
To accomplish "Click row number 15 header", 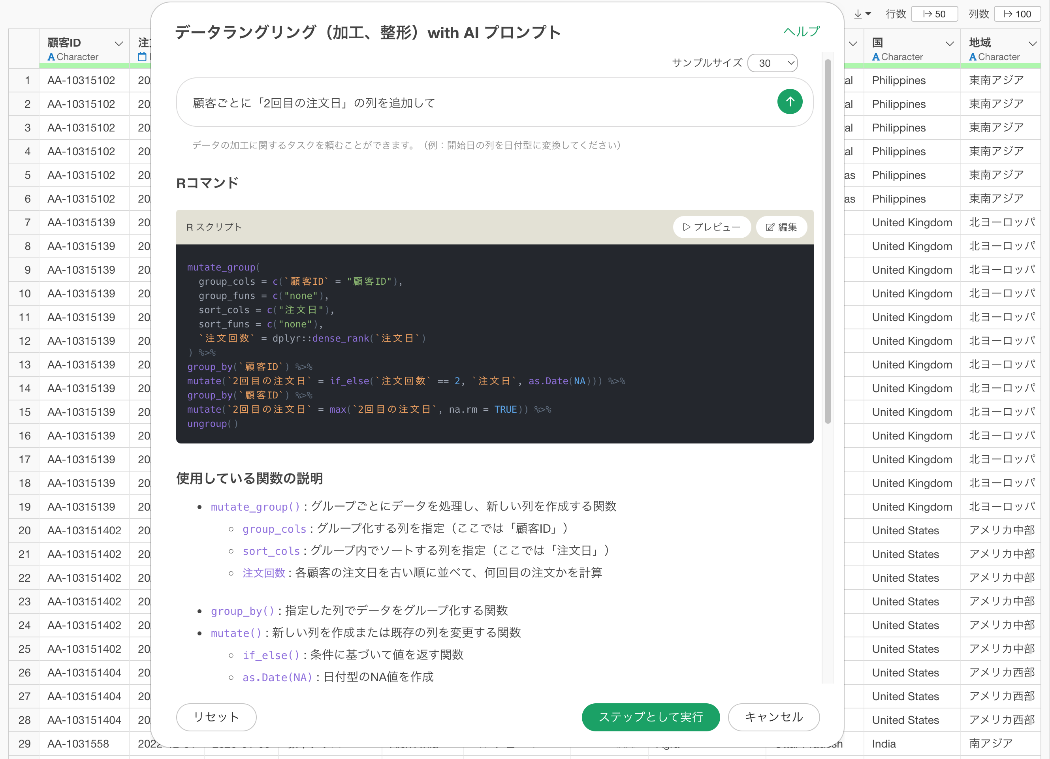I will pos(24,412).
